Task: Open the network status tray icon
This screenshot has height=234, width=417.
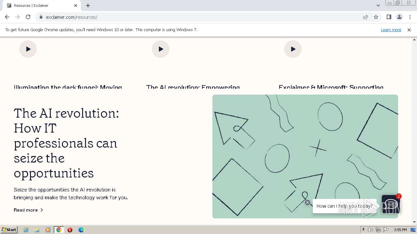Action: (x=378, y=230)
